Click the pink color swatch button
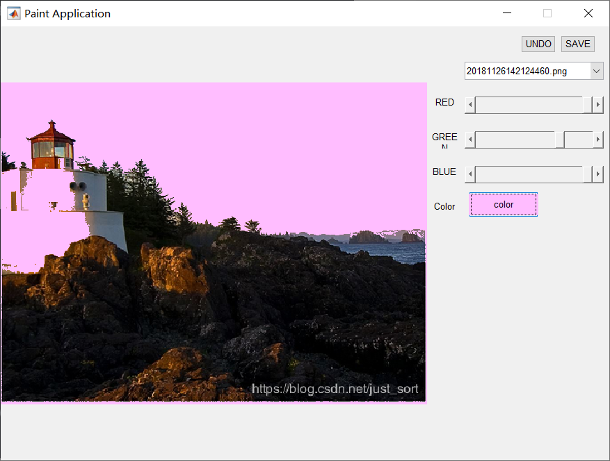 tap(503, 204)
